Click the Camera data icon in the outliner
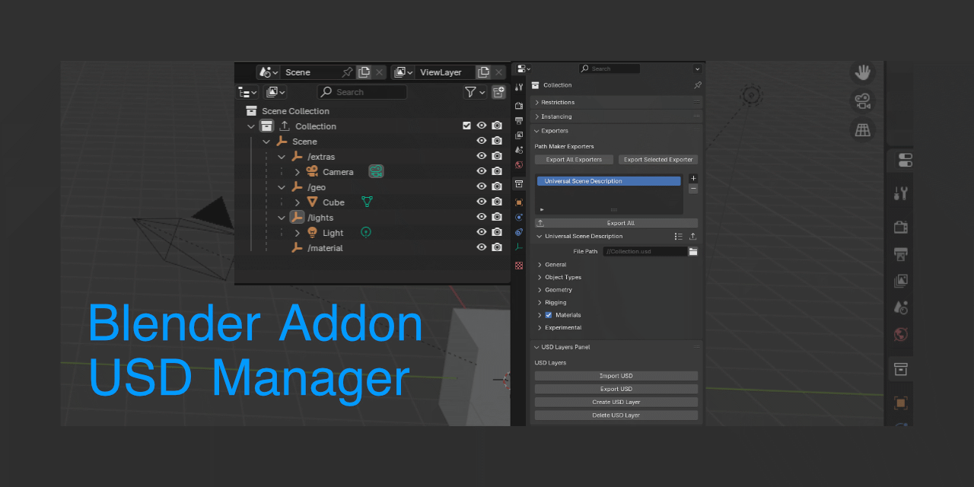This screenshot has height=487, width=974. coord(376,171)
